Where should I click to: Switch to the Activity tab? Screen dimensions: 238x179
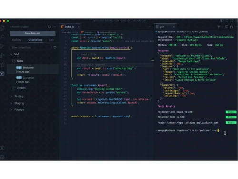(17, 40)
